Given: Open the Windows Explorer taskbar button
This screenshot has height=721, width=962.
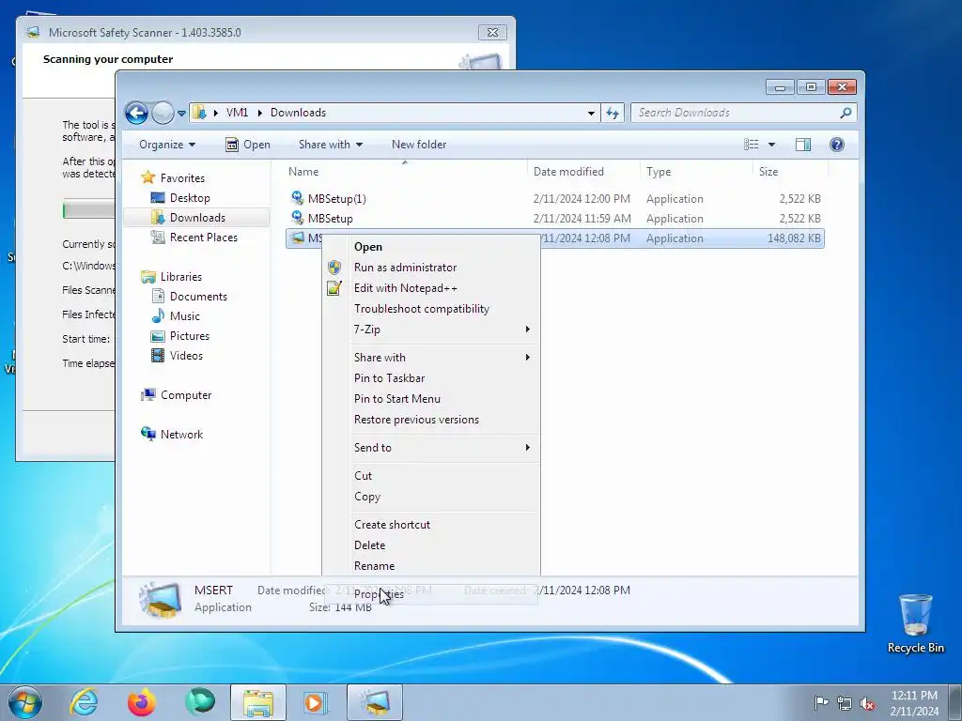Looking at the screenshot, I should tap(258, 702).
